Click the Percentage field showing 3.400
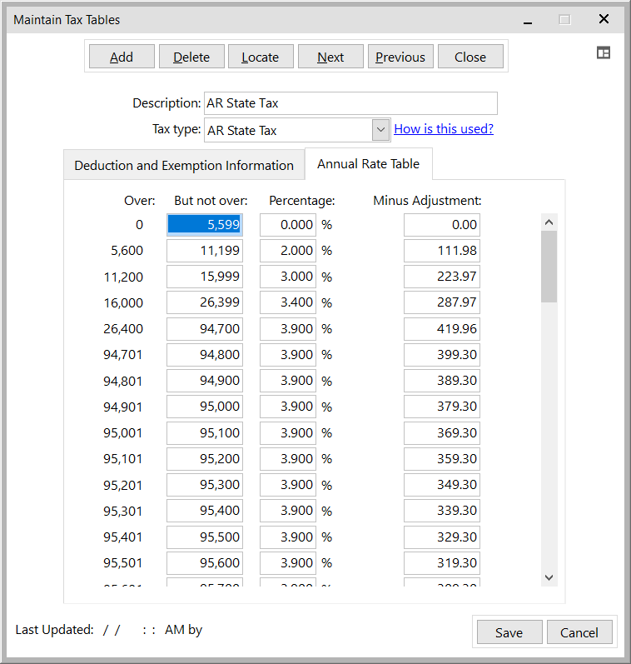Screen dimensions: 631x664 288,302
